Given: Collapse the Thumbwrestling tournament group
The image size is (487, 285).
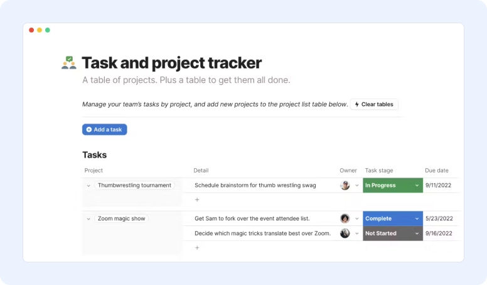Looking at the screenshot, I should coord(88,186).
